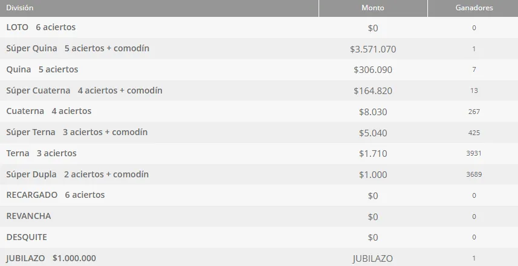This screenshot has width=518, height=266.
Task: Click the Súper Cuaterna row label
Action: [38, 90]
